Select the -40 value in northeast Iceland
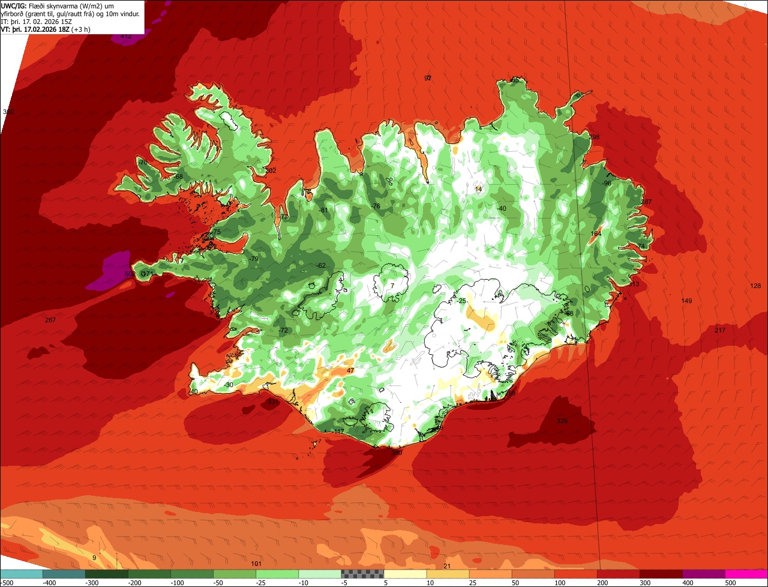Screen dimensions: 768x587 point(502,208)
